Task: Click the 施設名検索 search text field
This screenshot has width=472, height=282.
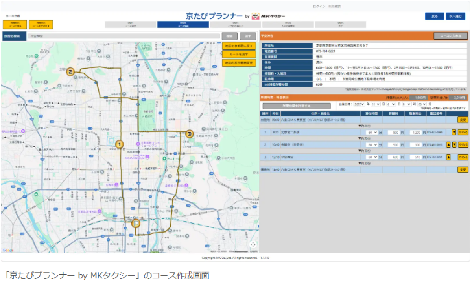Action: [x=123, y=36]
